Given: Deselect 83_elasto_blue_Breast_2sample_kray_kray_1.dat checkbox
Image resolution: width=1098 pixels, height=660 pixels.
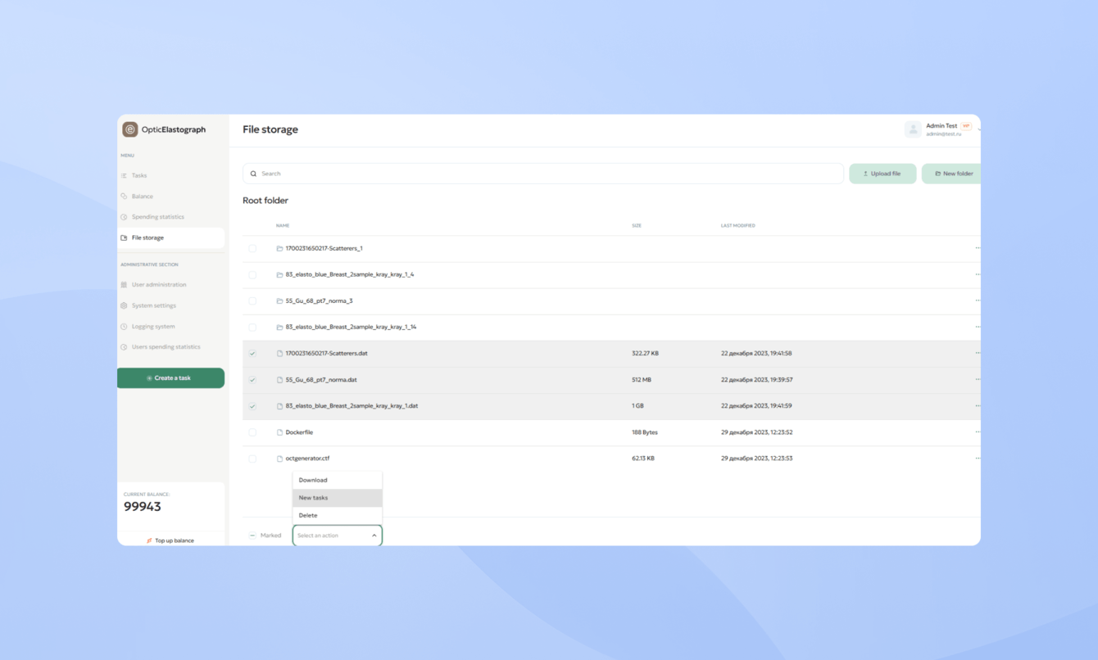Looking at the screenshot, I should [x=252, y=406].
